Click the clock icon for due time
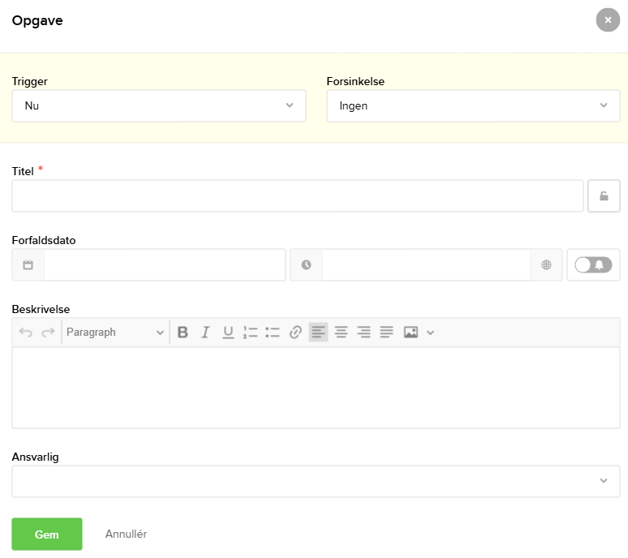Image resolution: width=628 pixels, height=558 pixels. tap(307, 265)
